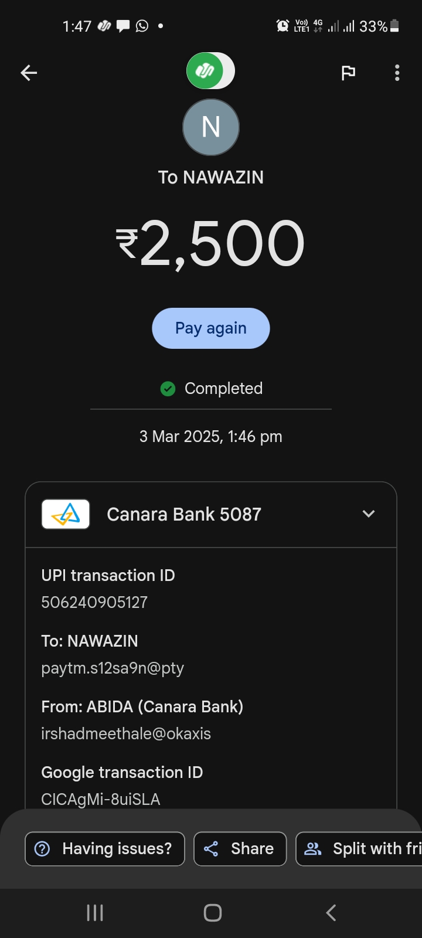Tap the ₹2,500 payment amount
The height and width of the screenshot is (938, 422).
point(211,243)
